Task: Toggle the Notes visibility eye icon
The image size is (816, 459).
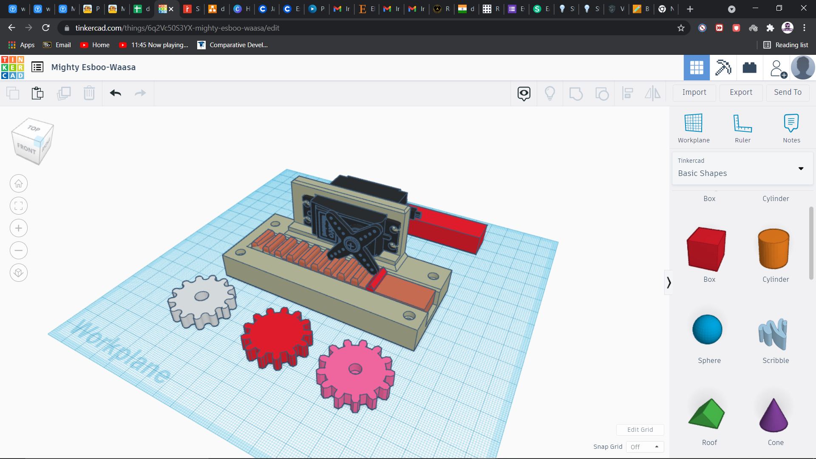Action: [x=524, y=93]
